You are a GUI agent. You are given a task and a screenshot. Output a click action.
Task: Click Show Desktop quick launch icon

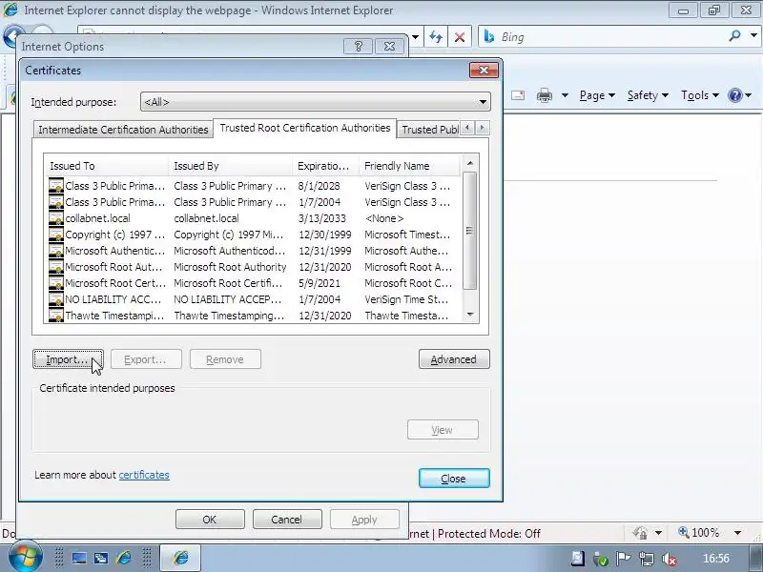[79, 558]
